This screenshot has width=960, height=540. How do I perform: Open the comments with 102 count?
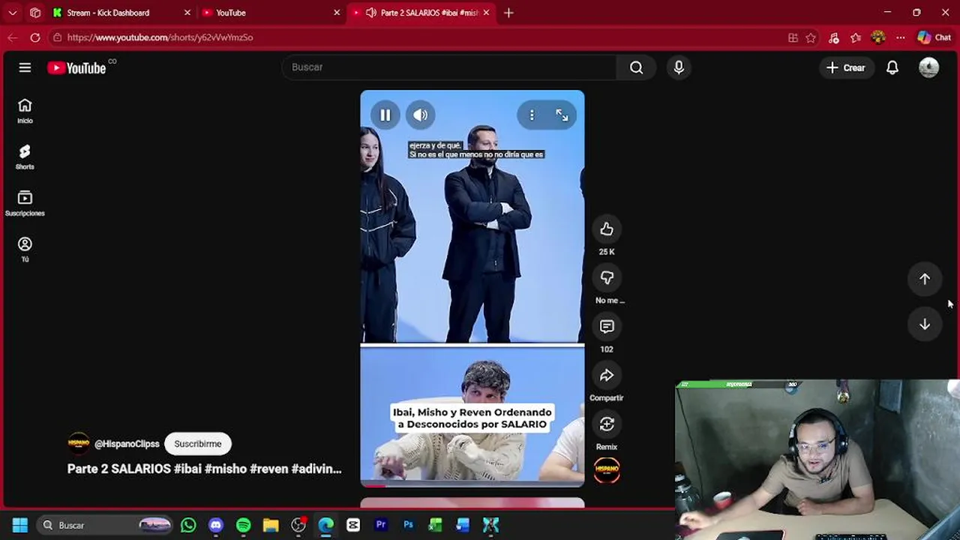[607, 327]
